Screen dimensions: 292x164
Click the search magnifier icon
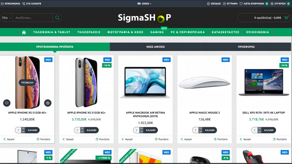tap(57, 18)
